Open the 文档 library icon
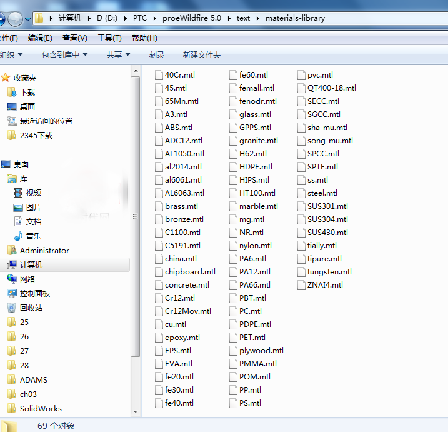448x432 pixels. (x=18, y=221)
